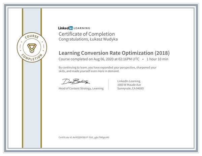Click the text 'Congratulations, Łukasz Wudyka'
This screenshot has height=156, width=202.
point(88,39)
